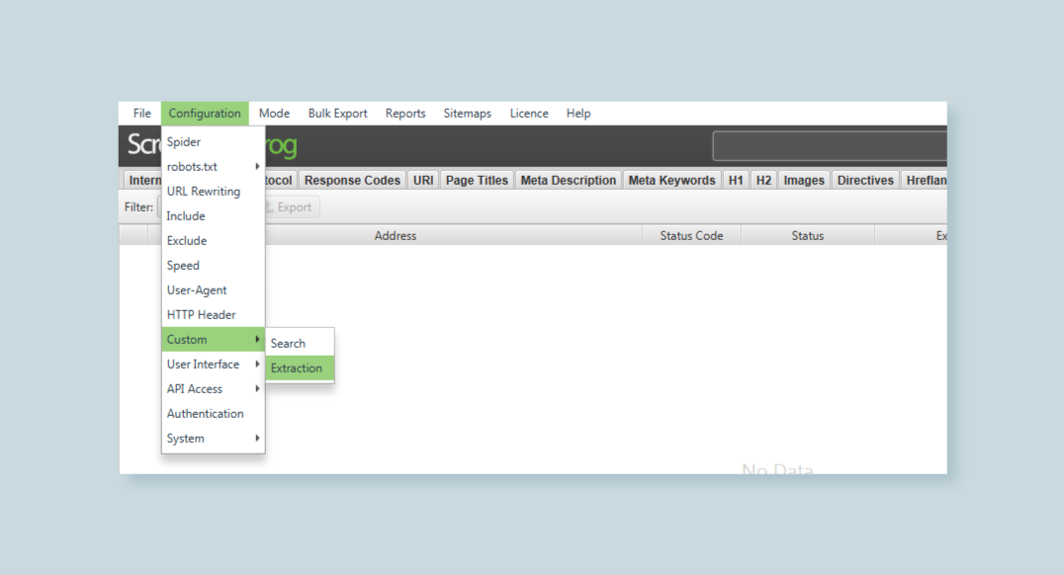Open the Reports menu

point(405,114)
